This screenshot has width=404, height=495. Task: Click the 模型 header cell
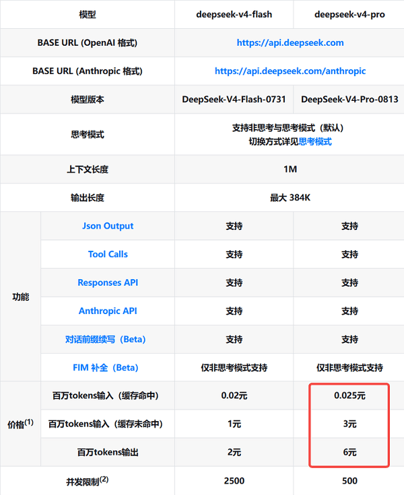click(88, 15)
